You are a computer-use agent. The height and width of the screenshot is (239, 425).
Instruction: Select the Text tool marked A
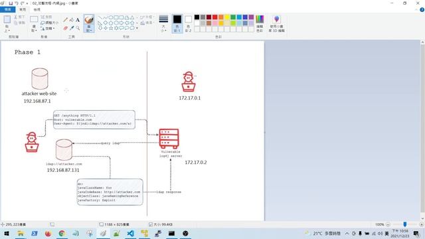coord(78,20)
